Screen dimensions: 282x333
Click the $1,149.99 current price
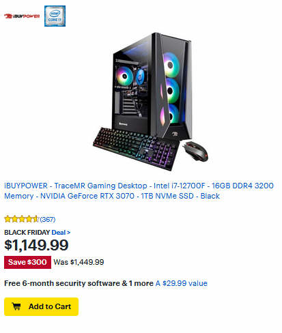36,245
